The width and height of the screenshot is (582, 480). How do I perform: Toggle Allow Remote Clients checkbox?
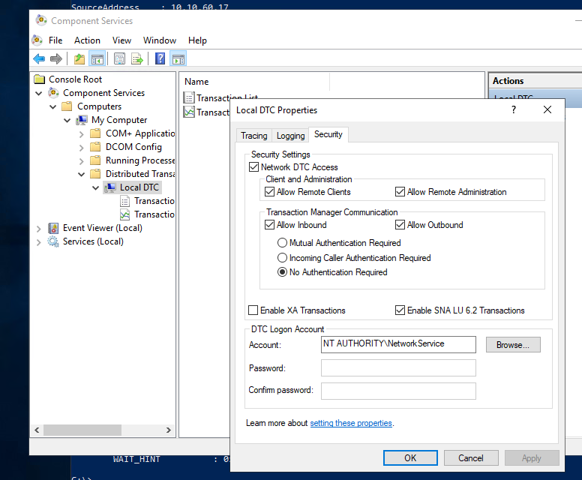pos(269,192)
